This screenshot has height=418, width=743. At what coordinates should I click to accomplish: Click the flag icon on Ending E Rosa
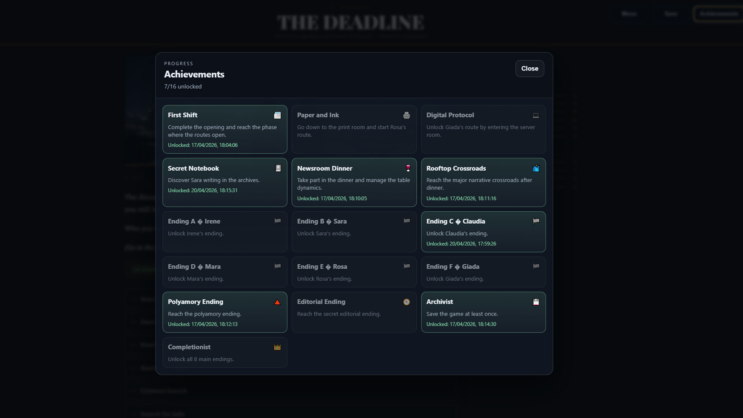407,266
